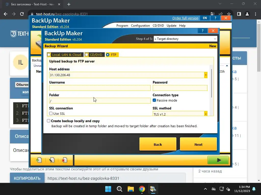This screenshot has width=261, height=195.
Task: Toggle Chrome side panel icon
Action: pos(239,14)
